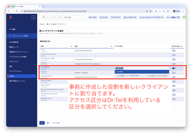The height and width of the screenshot is (135, 192).
Task: Toggle assignment for admin role
Action: pos(174,51)
